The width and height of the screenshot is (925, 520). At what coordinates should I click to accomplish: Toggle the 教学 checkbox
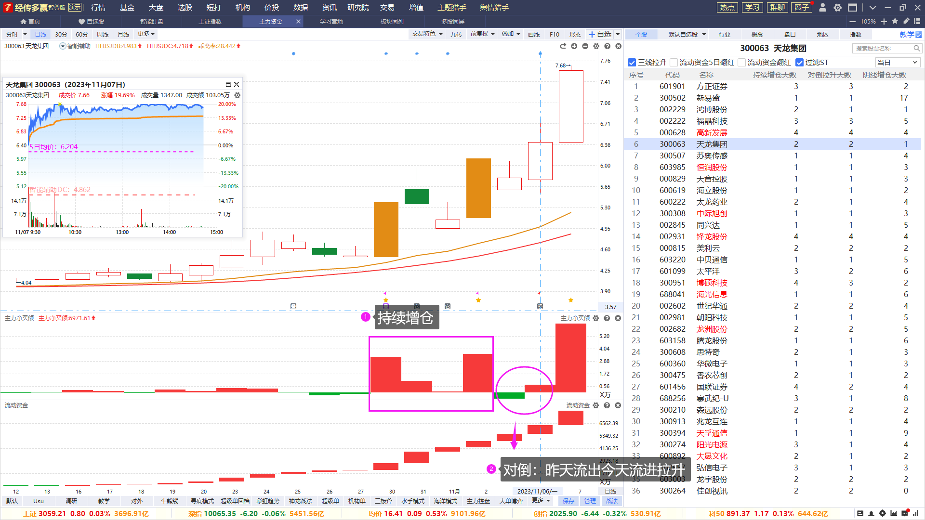(918, 35)
